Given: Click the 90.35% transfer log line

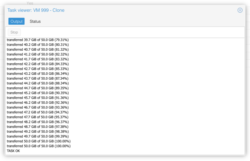Looking at the screenshot, I should (x=38, y=93).
